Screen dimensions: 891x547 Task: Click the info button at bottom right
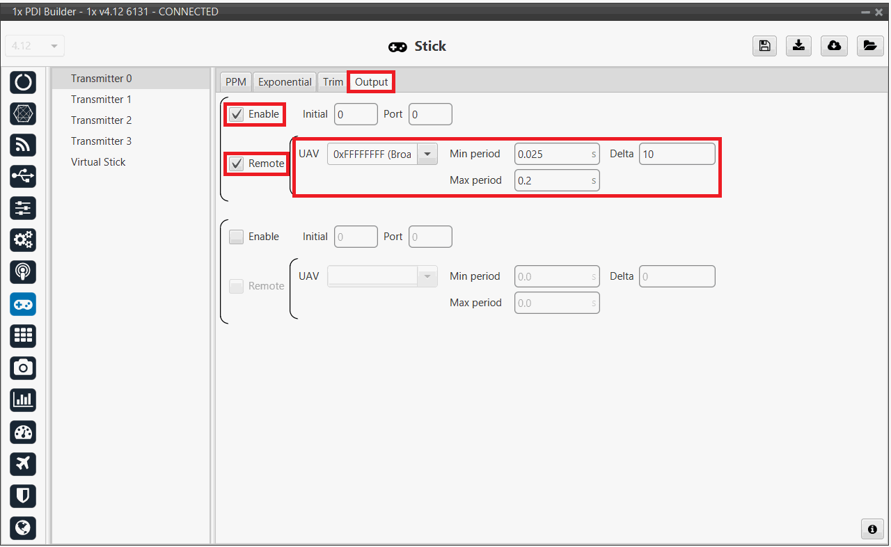(872, 529)
